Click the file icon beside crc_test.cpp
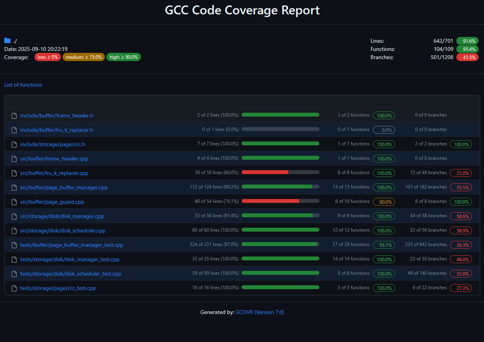 pyautogui.click(x=14, y=288)
